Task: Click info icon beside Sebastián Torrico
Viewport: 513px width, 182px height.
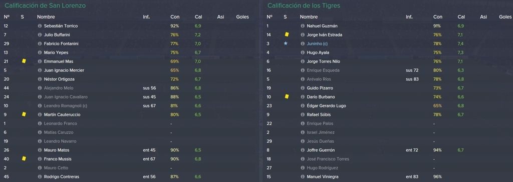Action: click(40, 26)
